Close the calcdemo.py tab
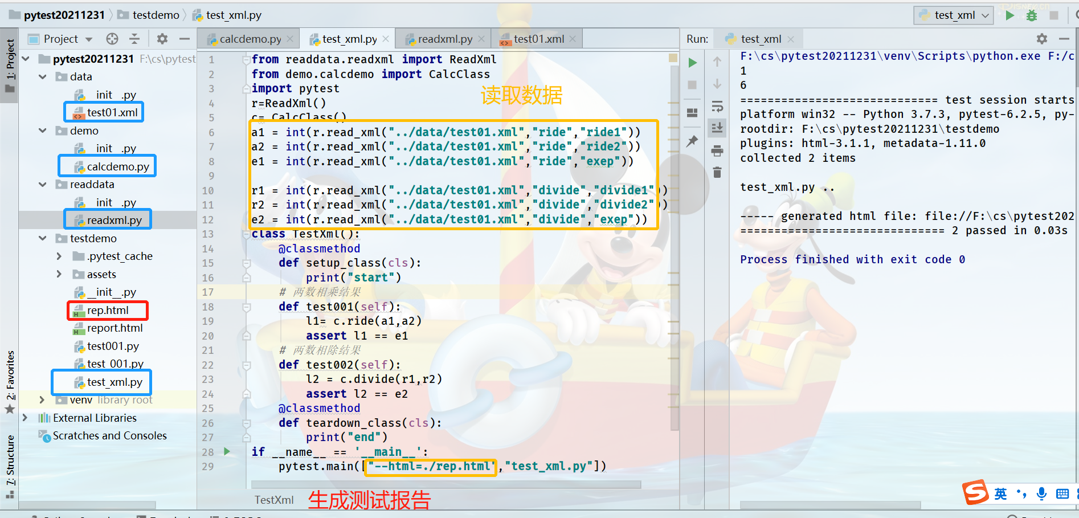Image resolution: width=1079 pixels, height=518 pixels. coord(290,39)
